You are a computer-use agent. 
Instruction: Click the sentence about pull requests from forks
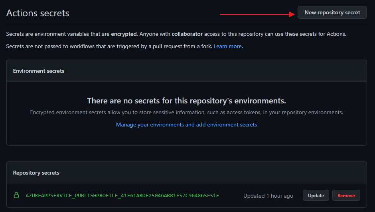point(108,46)
